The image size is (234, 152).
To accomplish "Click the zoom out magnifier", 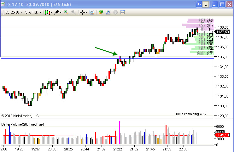I will click(x=73, y=12).
